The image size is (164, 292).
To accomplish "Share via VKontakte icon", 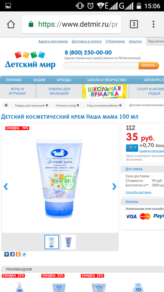I will (7, 254).
